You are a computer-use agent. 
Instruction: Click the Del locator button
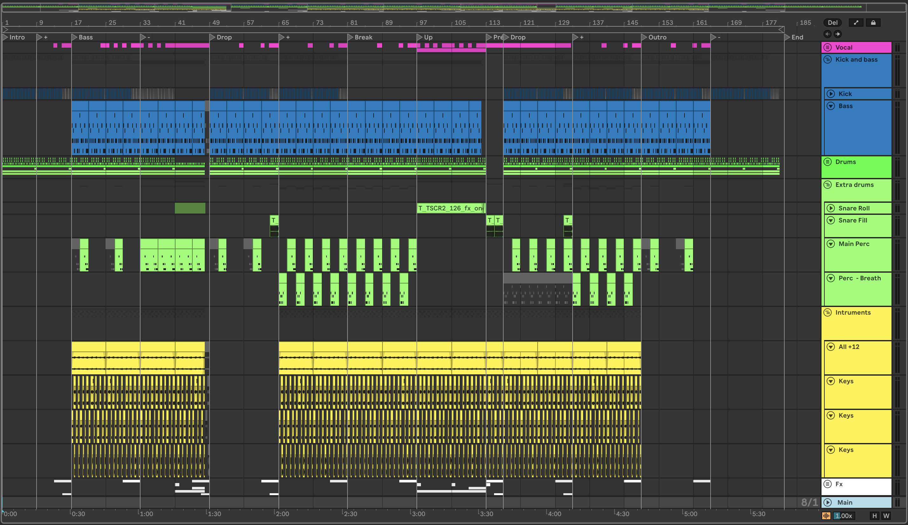coord(832,23)
